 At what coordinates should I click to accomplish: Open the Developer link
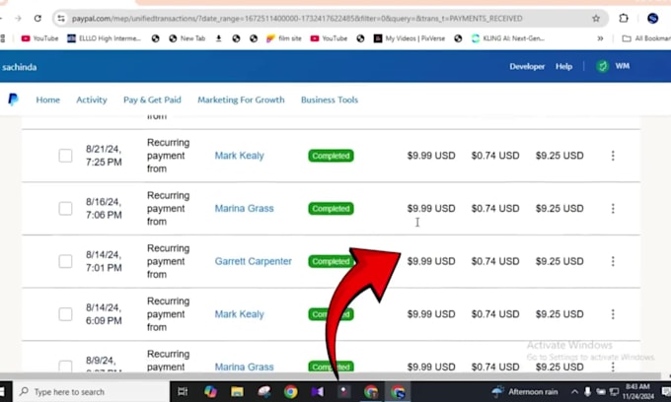527,66
